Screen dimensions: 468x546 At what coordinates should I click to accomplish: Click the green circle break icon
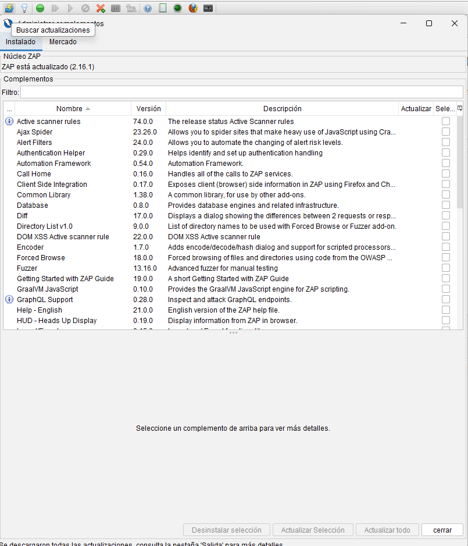pos(40,8)
